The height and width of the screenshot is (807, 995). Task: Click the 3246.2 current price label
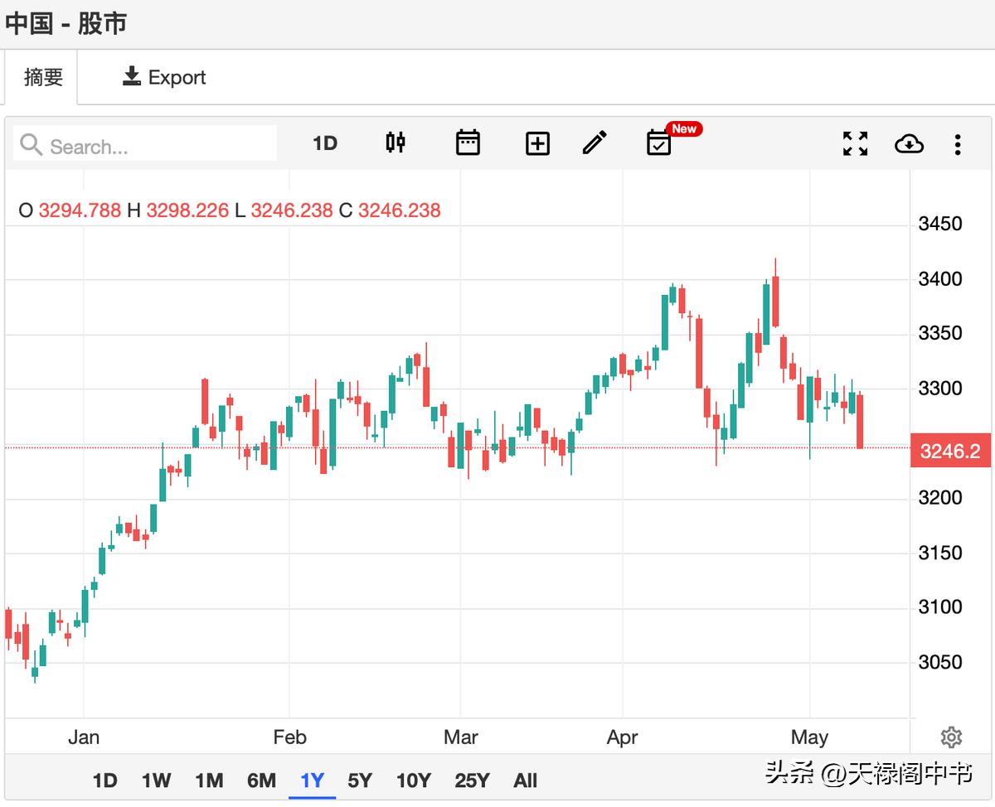tap(950, 452)
